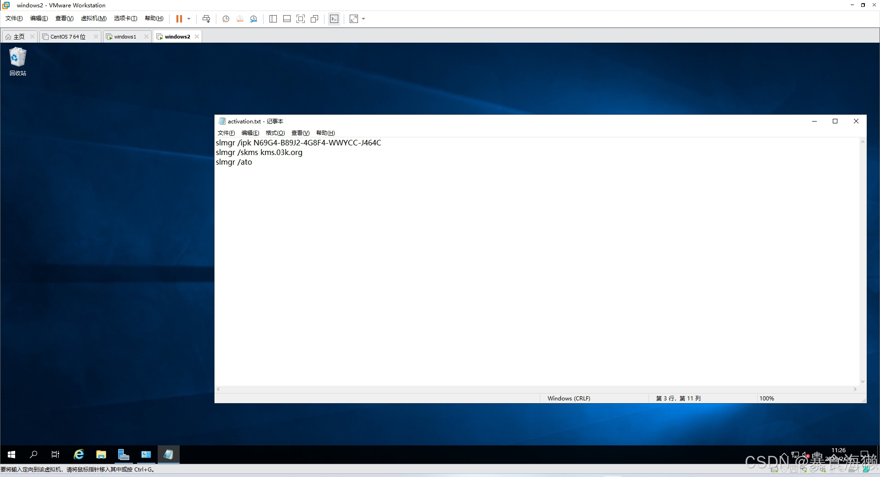
Task: Open the Windows Start menu
Action: tap(11, 455)
